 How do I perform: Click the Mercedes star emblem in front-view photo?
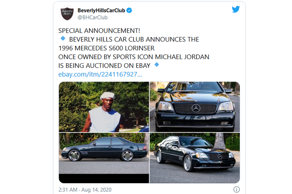point(196,108)
